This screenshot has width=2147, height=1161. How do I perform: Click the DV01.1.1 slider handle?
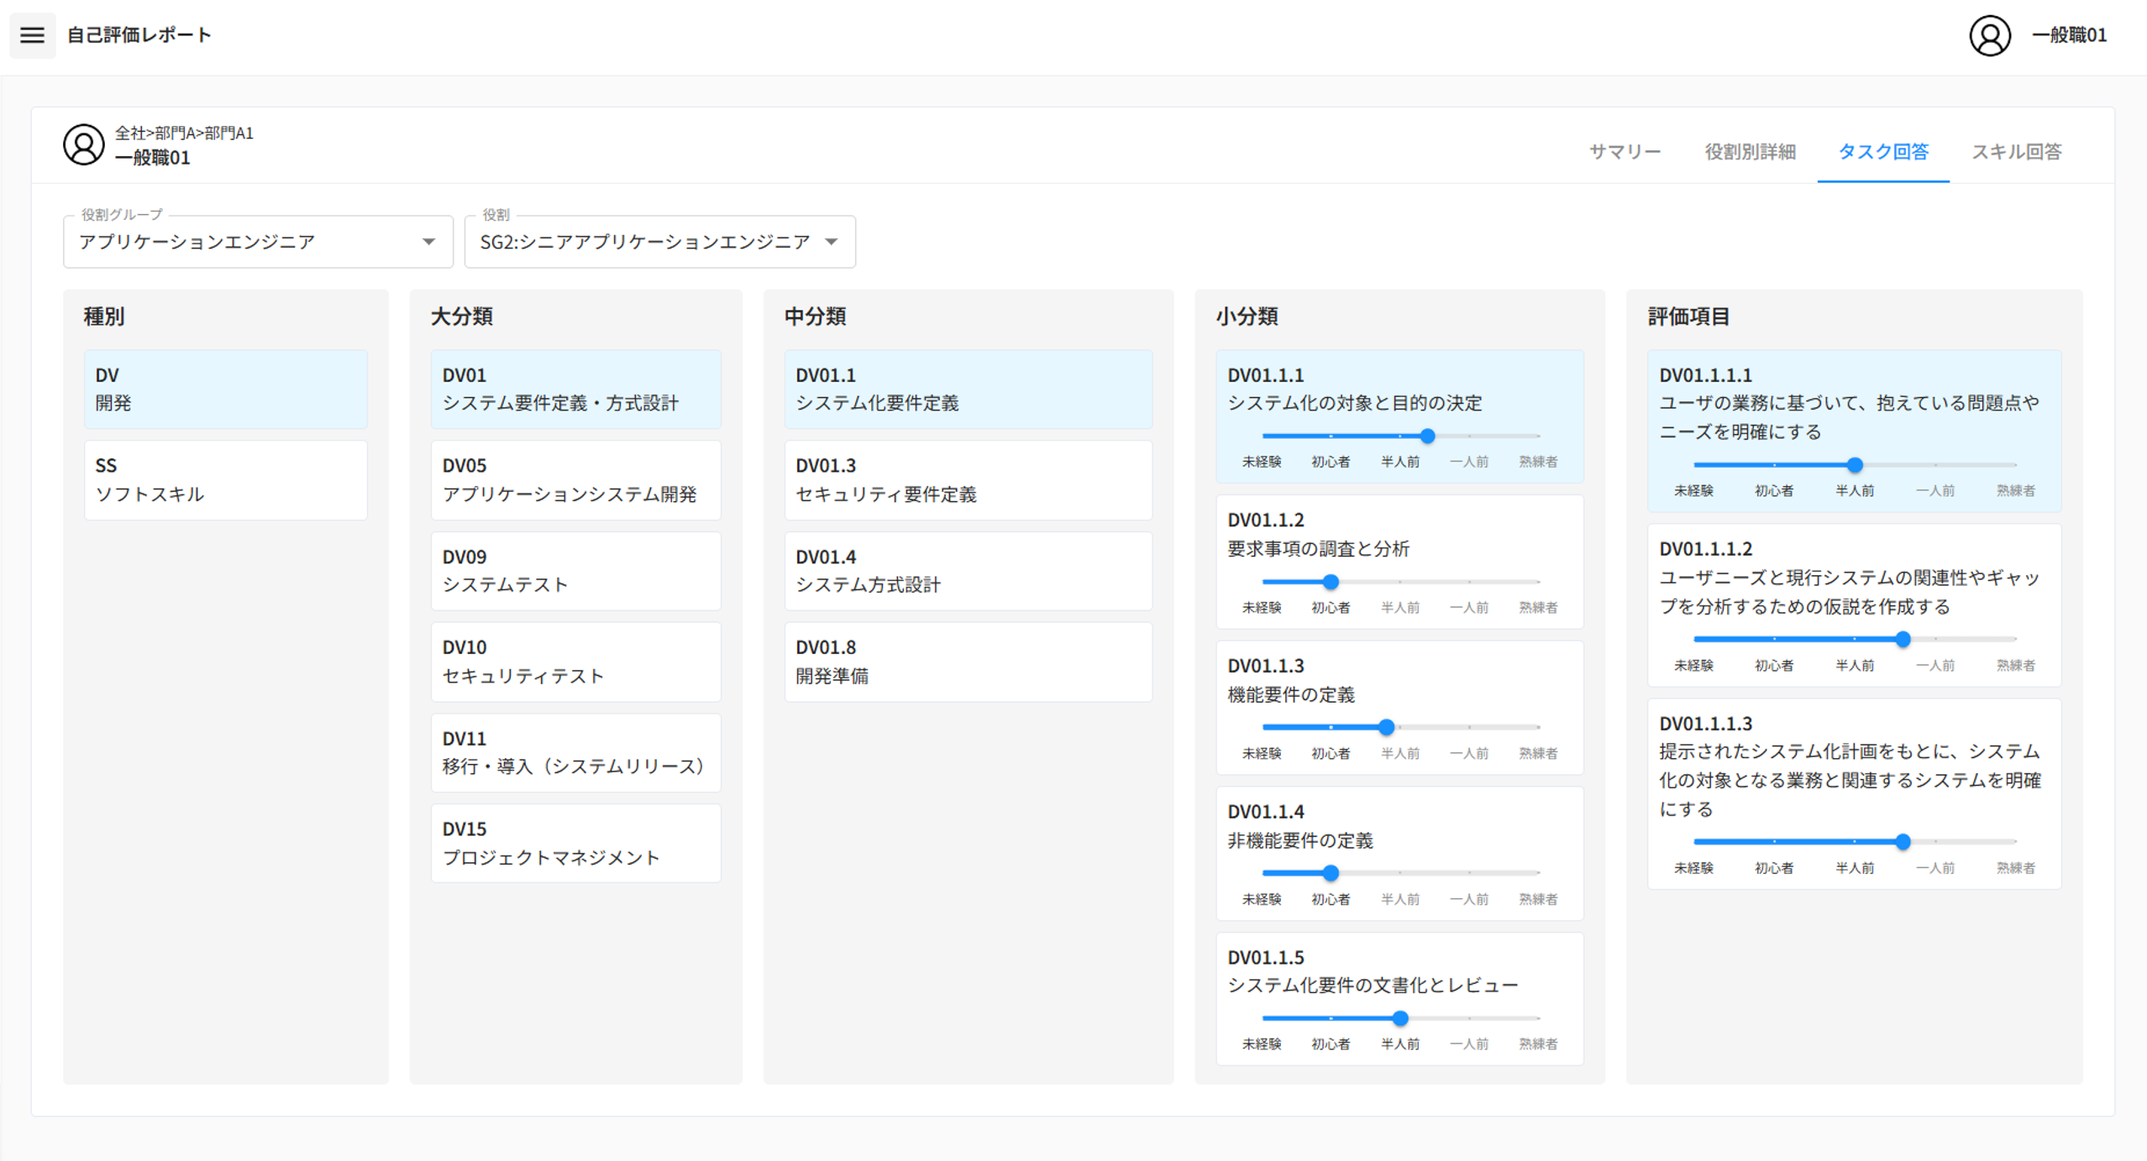coord(1427,437)
